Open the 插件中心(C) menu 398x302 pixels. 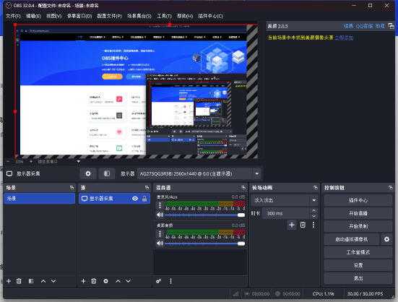click(210, 16)
